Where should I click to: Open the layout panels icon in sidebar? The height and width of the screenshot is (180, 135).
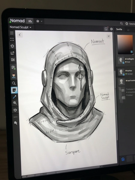coord(13,60)
